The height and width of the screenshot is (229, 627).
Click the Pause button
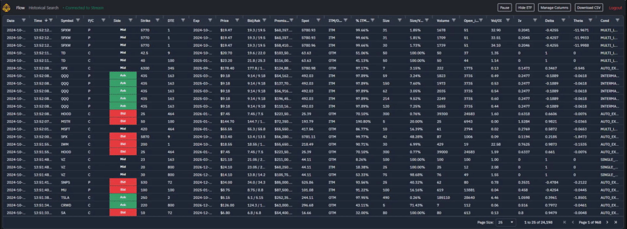[x=505, y=8]
